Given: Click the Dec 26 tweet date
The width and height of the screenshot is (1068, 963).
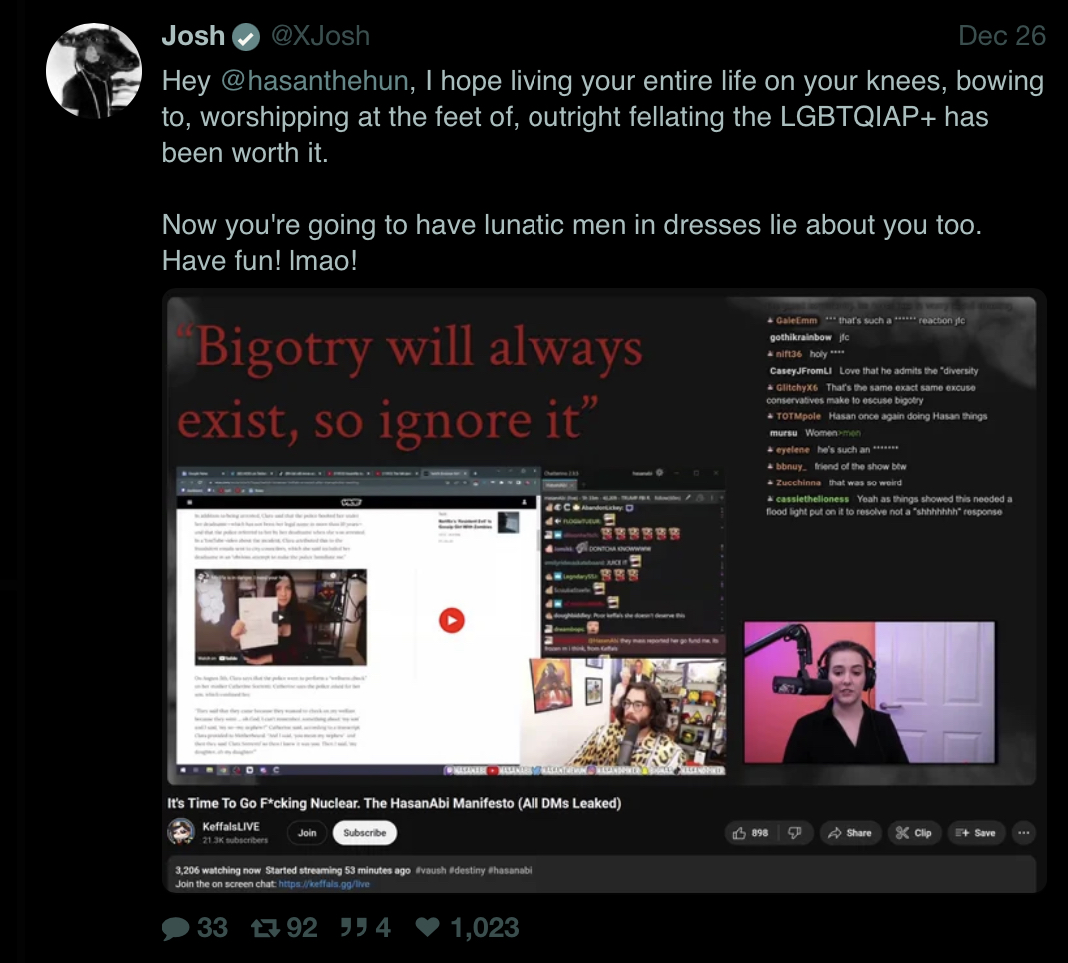Looking at the screenshot, I should [x=1001, y=36].
